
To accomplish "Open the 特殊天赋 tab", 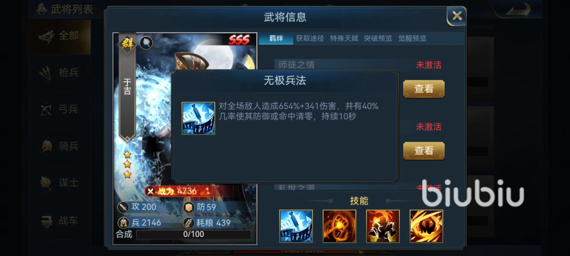I will click(344, 38).
